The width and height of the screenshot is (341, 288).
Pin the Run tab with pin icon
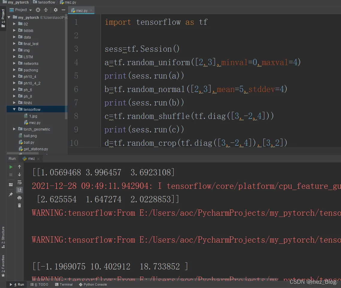[11, 194]
